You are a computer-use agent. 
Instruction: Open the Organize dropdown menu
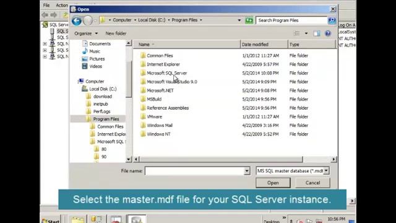[86, 33]
